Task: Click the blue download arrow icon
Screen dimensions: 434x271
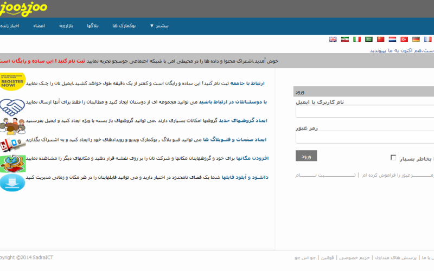Action: pos(12,183)
